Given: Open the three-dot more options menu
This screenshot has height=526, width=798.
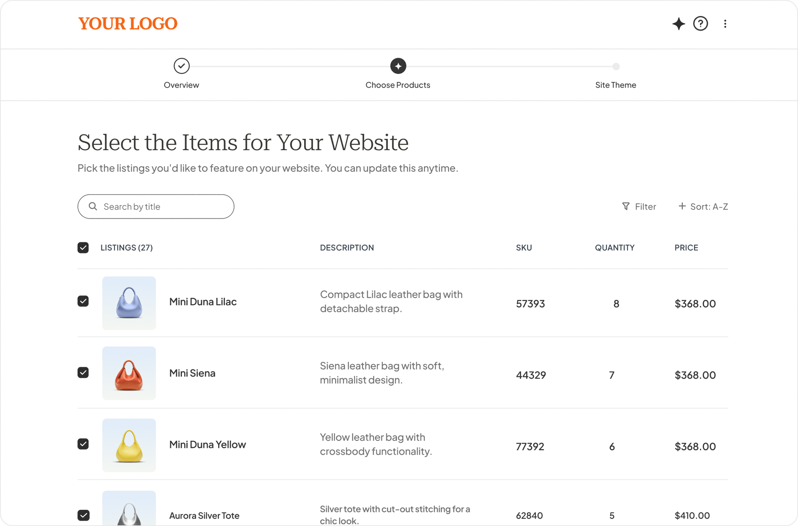Looking at the screenshot, I should (x=725, y=24).
